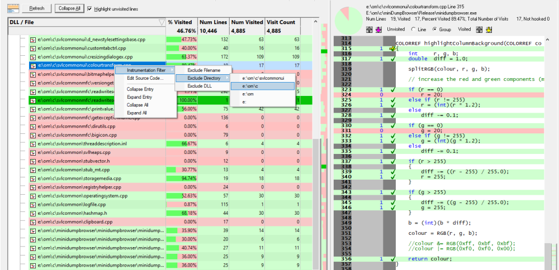Click file icon of bigicon.cpp row
This screenshot has height=270, width=559.
point(33,135)
